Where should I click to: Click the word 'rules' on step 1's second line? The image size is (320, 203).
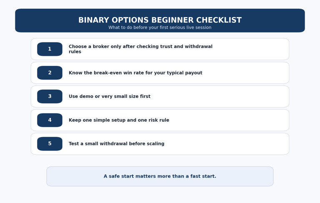point(75,52)
